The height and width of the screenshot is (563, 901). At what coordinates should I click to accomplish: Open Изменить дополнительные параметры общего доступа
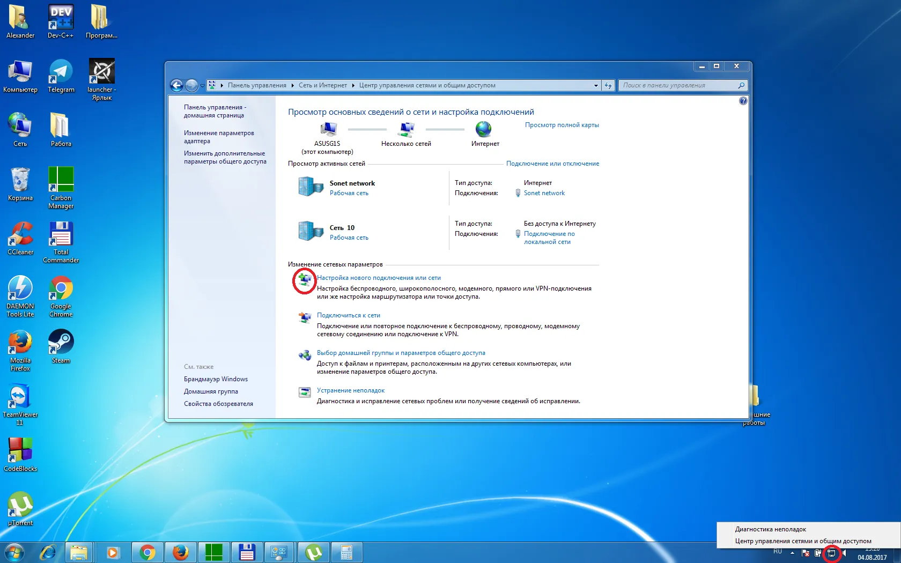click(x=225, y=157)
